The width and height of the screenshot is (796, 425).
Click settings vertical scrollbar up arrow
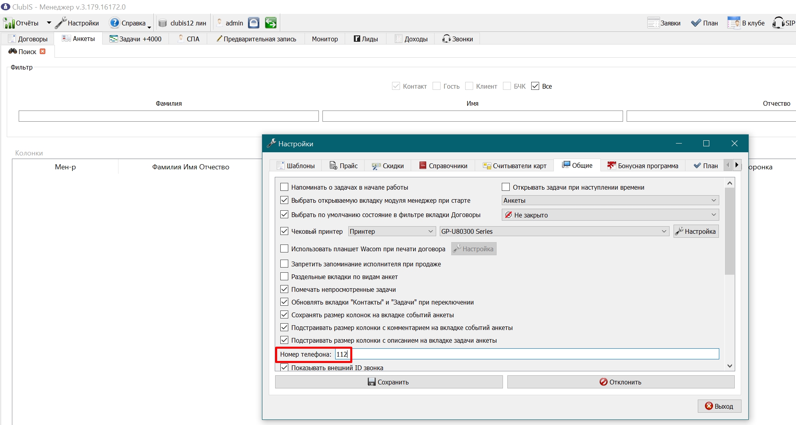coord(730,183)
